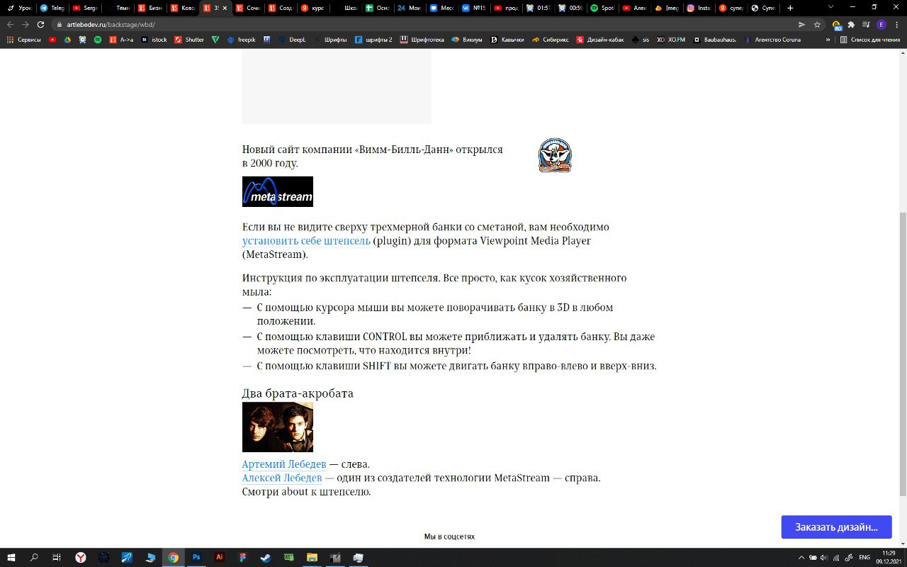907x567 pixels.
Task: Open Windows Start menu
Action: click(x=12, y=558)
